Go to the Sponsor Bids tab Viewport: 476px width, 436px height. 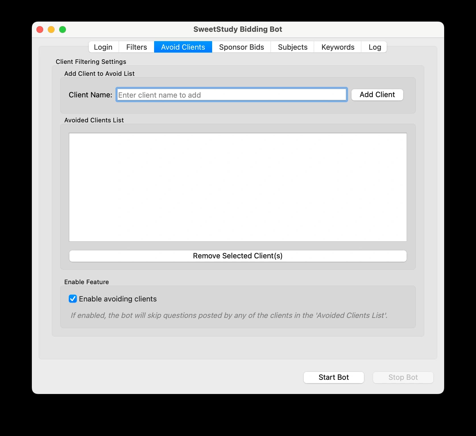tap(241, 47)
